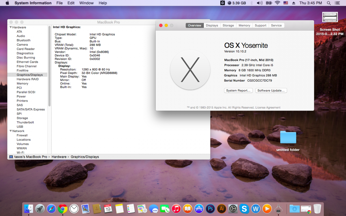Switch to the Displays tab
This screenshot has width=346, height=216.
point(212,25)
